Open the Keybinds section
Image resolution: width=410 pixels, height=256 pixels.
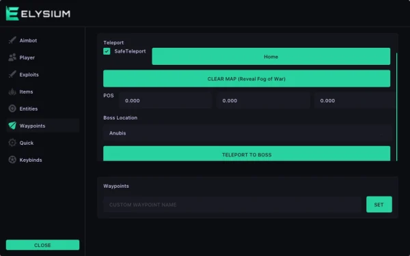42,160
